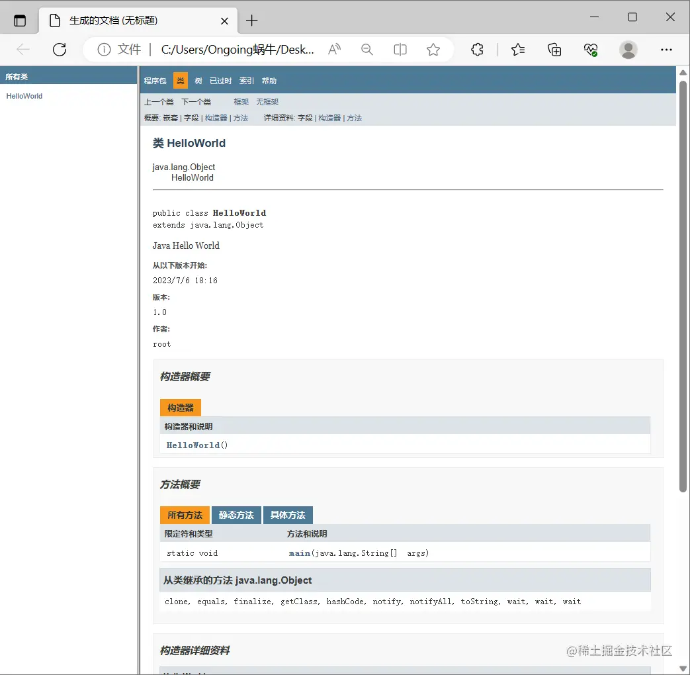Click the 下一个类 text
Screen dimensions: 690x675
[196, 102]
